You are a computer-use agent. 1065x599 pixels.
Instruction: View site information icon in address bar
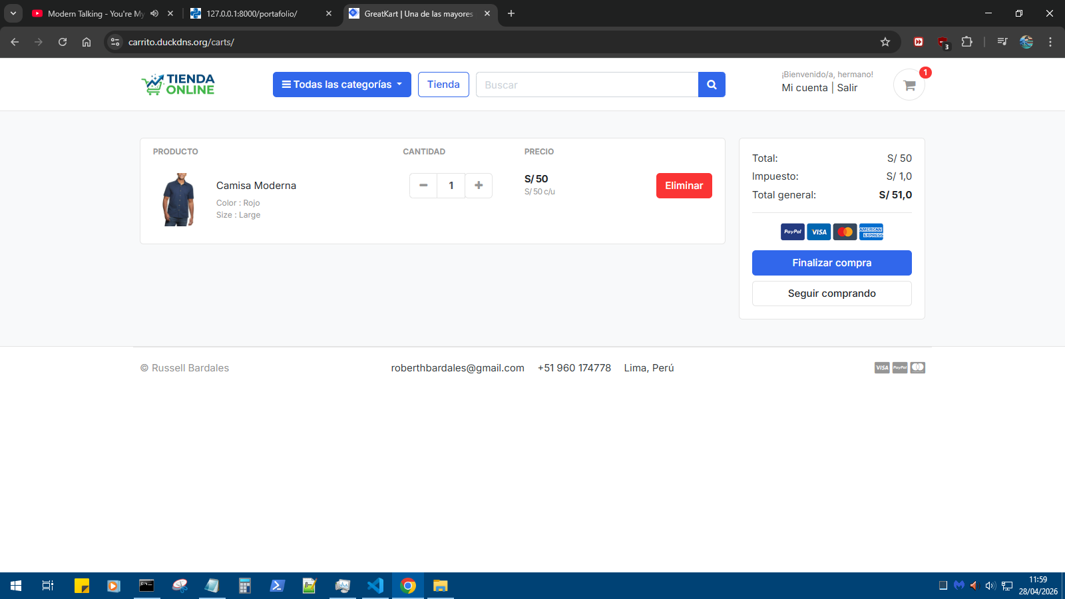(115, 42)
